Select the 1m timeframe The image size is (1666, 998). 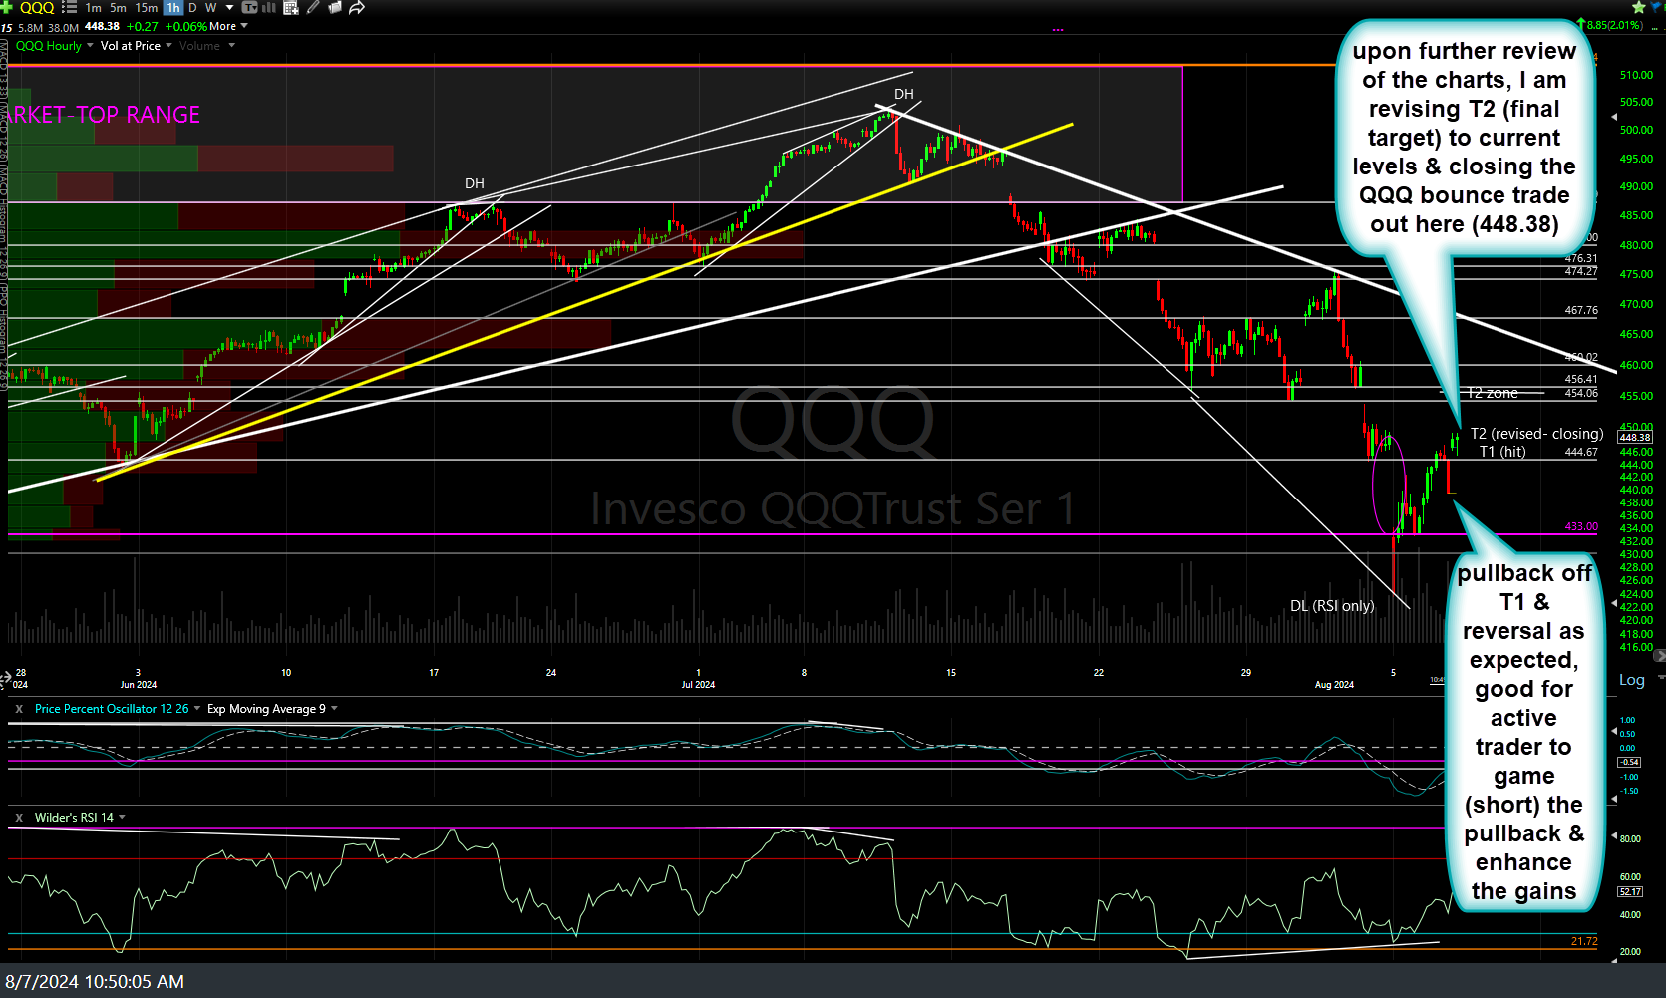[93, 7]
